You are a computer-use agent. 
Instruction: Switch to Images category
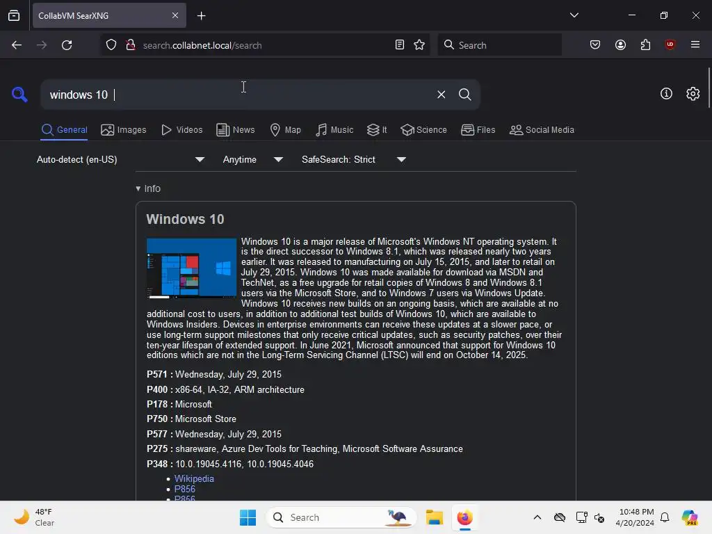[x=124, y=130]
